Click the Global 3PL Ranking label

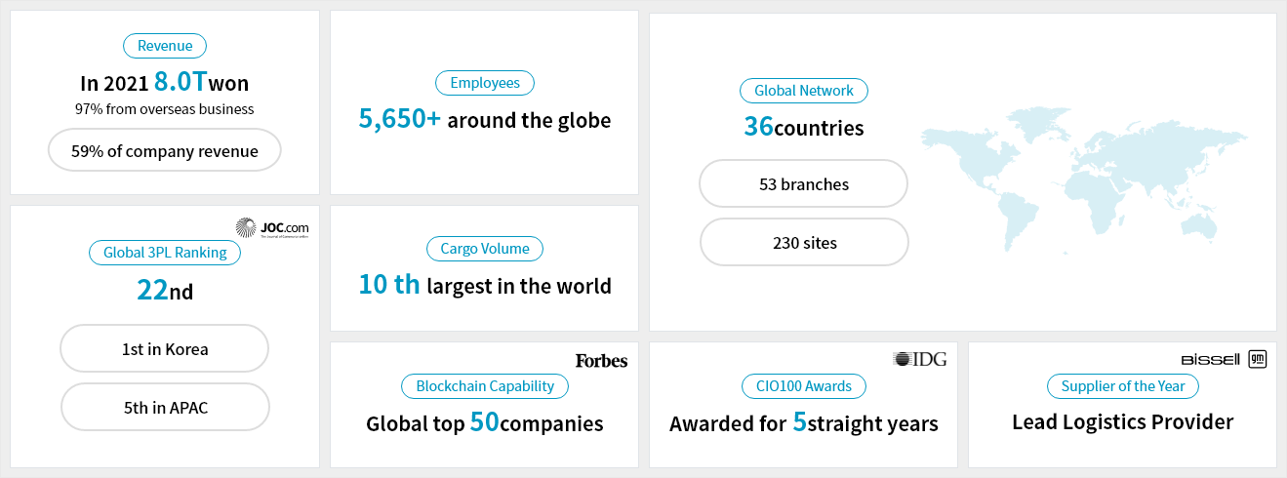[x=165, y=253]
